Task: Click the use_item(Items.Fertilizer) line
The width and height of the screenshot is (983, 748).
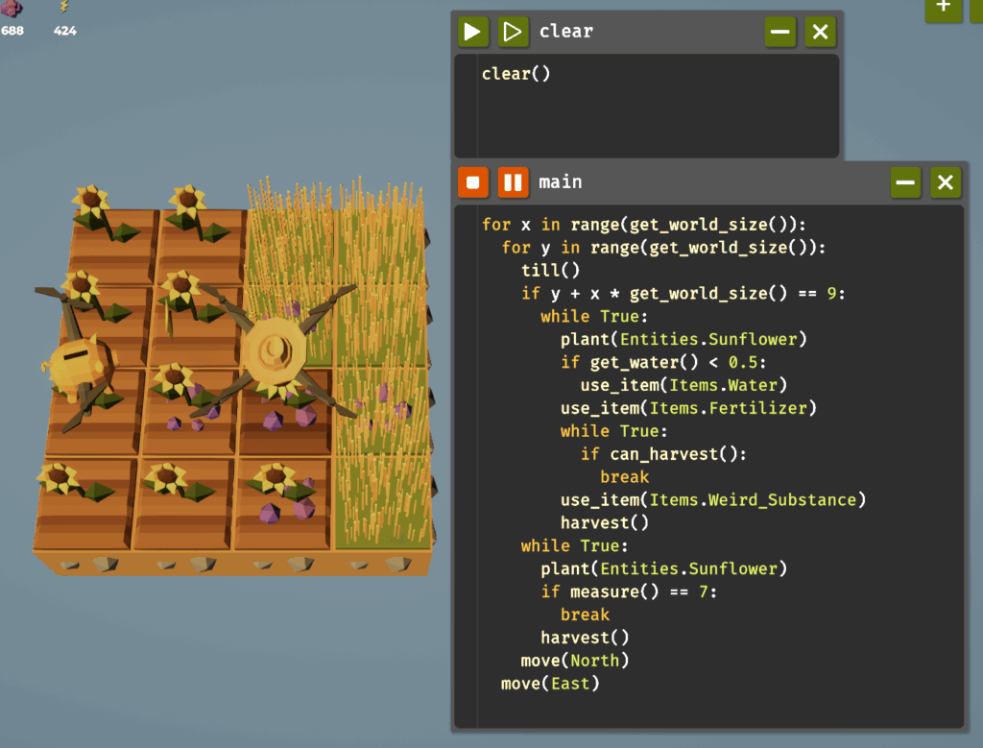Action: pos(688,408)
